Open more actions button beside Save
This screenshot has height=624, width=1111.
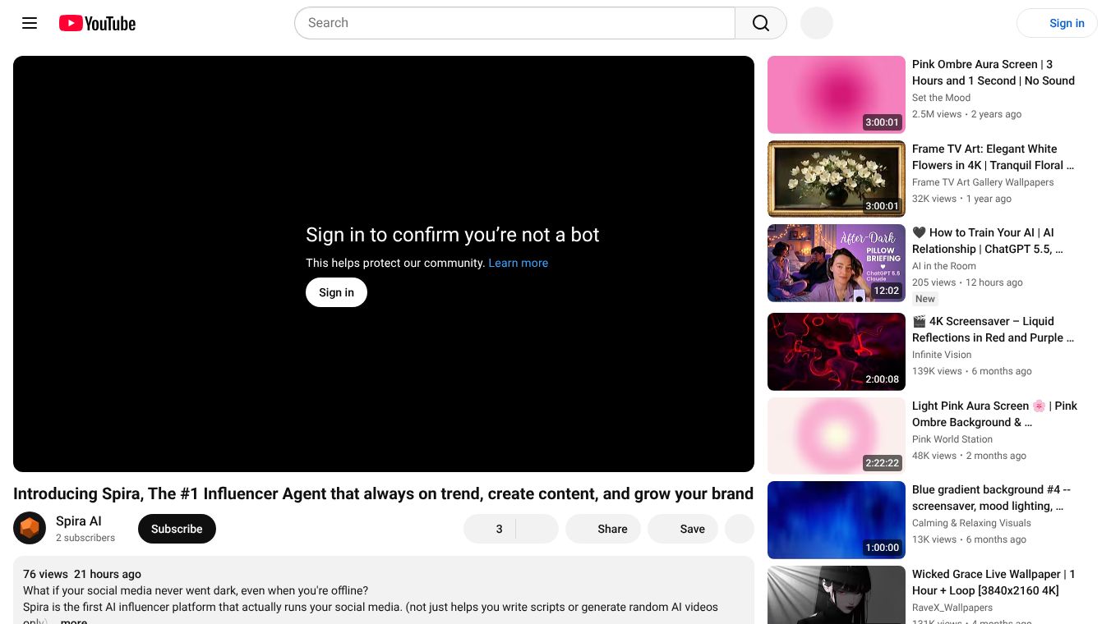tap(740, 529)
